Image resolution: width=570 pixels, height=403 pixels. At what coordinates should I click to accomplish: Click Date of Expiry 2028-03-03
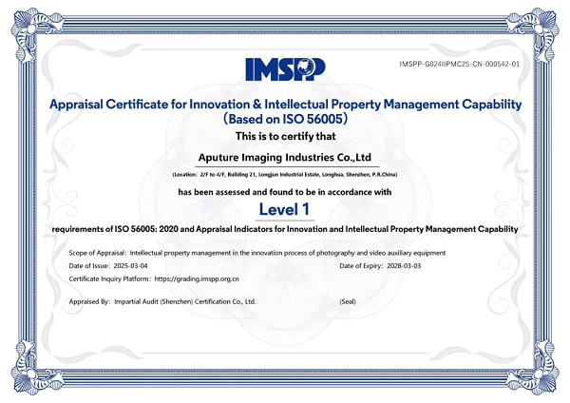pos(380,266)
